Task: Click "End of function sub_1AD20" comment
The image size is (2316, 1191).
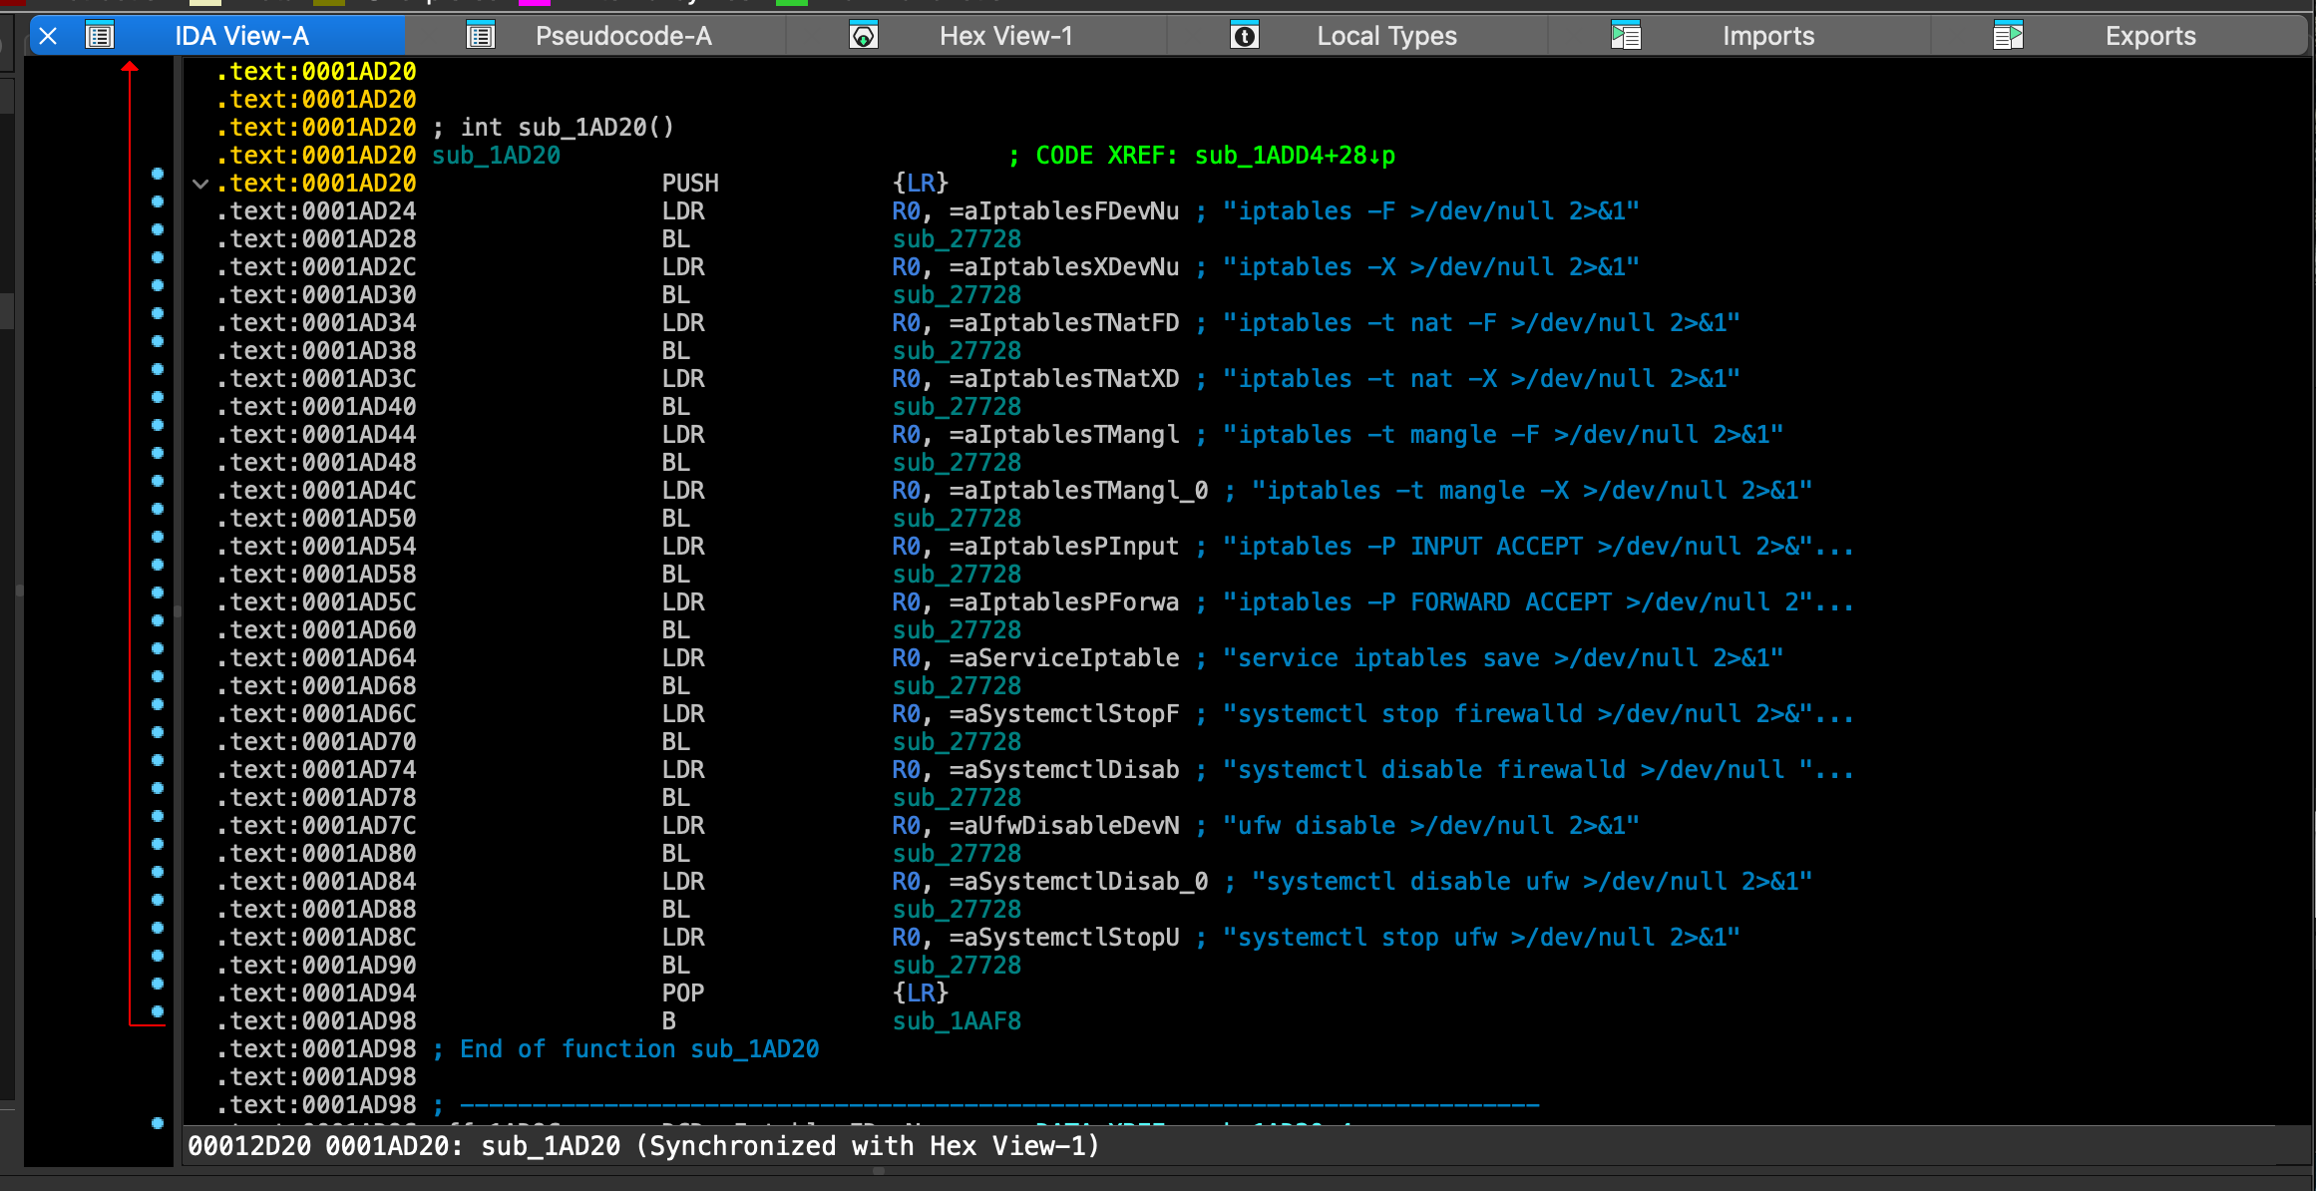Action: coord(639,1049)
